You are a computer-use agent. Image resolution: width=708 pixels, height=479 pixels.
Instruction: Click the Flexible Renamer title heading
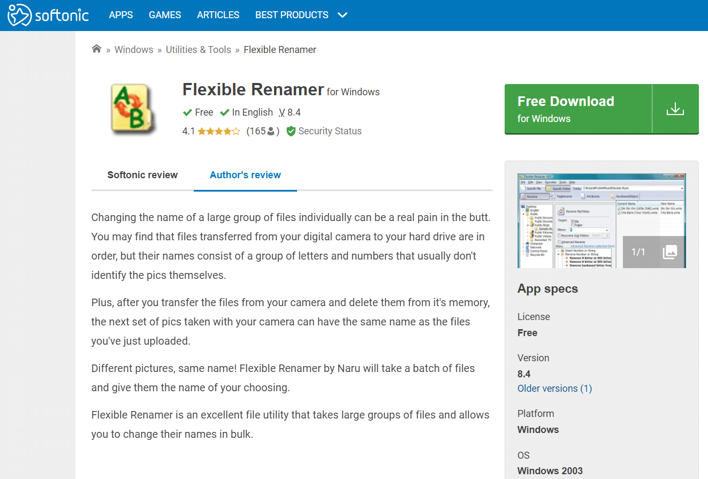[253, 89]
